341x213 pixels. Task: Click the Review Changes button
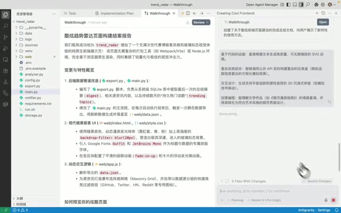coord(317,181)
